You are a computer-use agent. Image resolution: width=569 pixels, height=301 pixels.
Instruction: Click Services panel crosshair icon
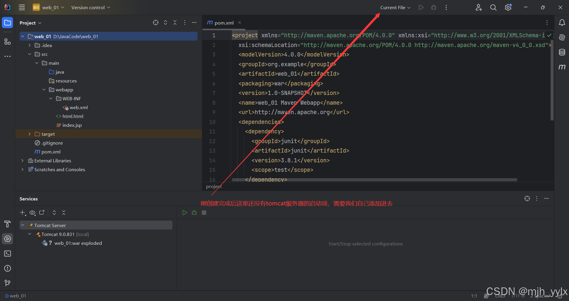point(527,198)
